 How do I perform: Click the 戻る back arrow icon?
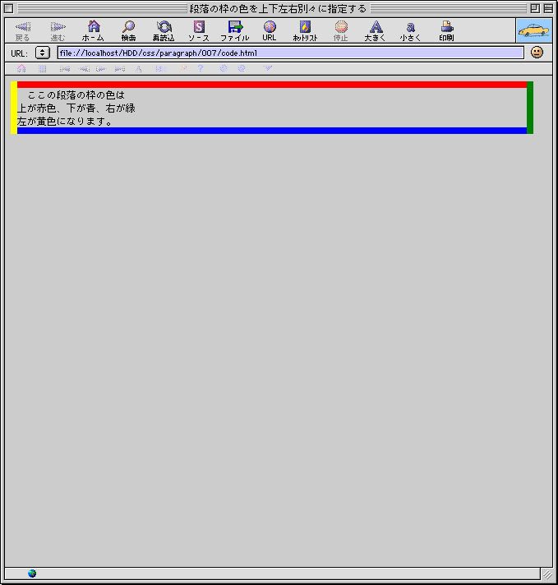(x=23, y=27)
